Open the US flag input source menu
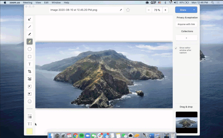The image size is (223, 138). pyautogui.click(x=160, y=2)
